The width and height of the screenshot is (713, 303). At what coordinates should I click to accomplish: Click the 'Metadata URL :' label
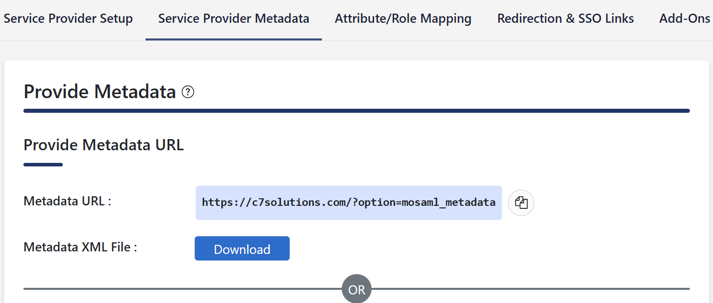(67, 201)
